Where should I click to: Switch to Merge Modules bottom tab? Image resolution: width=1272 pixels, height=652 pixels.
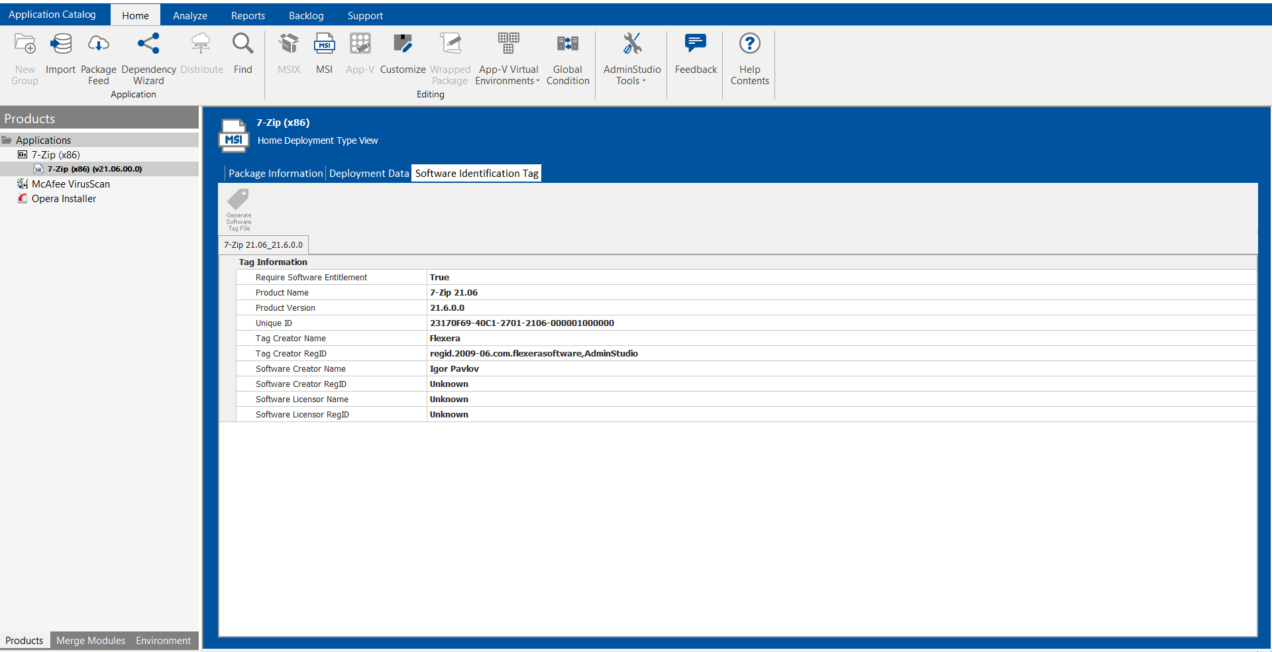[x=91, y=641]
